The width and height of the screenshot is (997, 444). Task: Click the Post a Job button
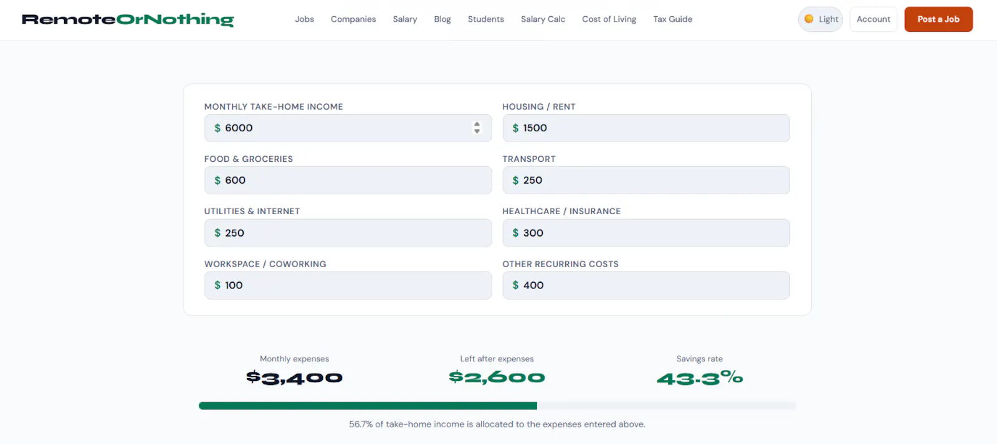[x=938, y=19]
